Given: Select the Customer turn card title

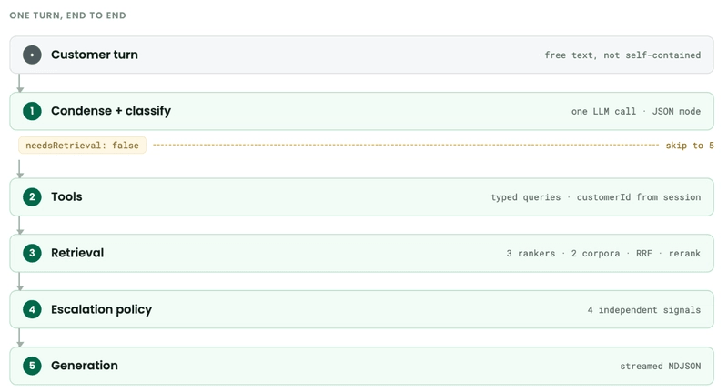Looking at the screenshot, I should point(95,55).
